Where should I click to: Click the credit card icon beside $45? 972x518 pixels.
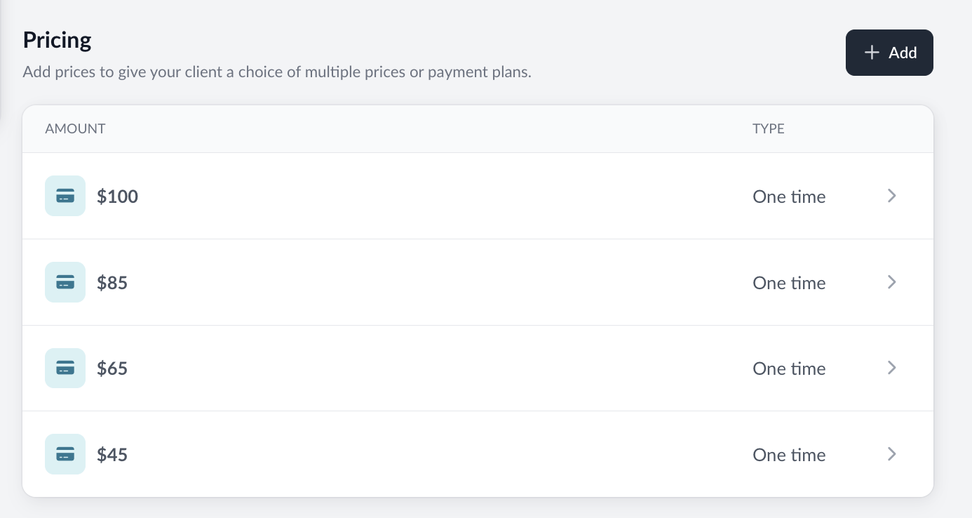tap(65, 454)
